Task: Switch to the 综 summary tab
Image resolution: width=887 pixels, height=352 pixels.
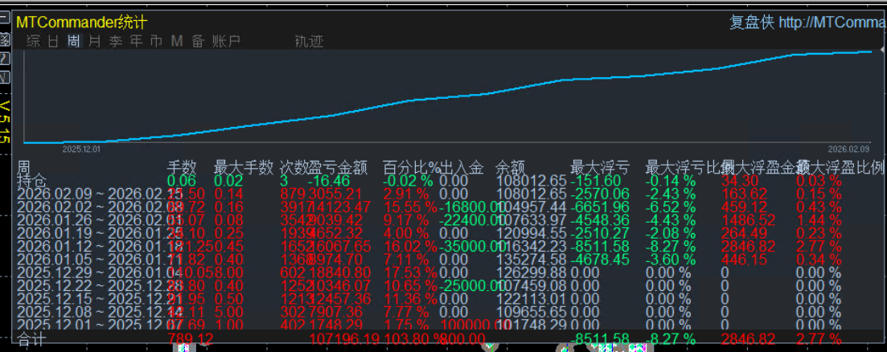Action: (34, 41)
